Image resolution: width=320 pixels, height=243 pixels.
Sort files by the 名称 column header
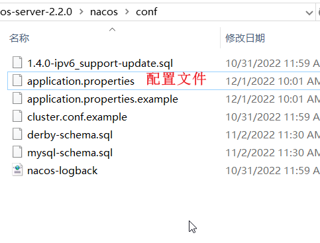coord(19,38)
